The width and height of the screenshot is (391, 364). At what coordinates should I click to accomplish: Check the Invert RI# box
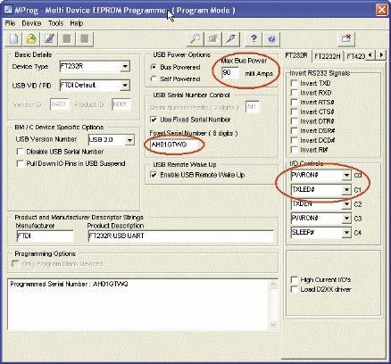pos(294,150)
